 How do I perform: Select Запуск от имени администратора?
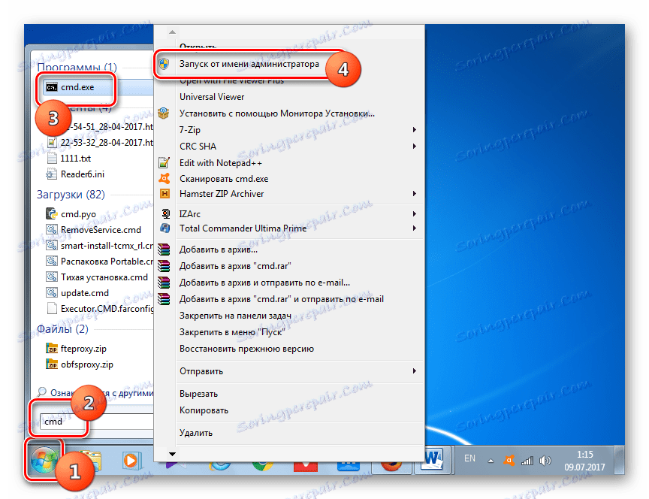[249, 64]
